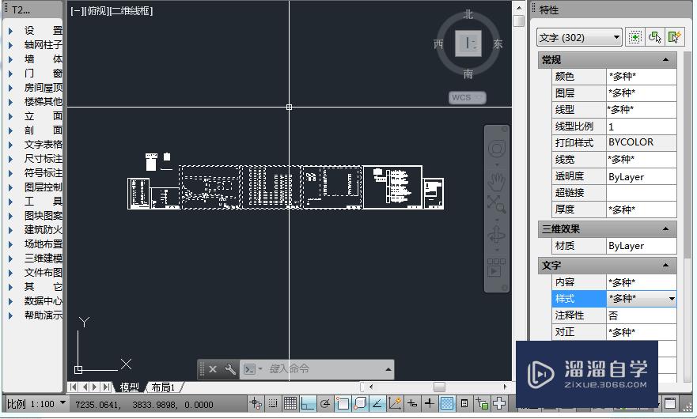Click the recent commands prompt icon
The width and height of the screenshot is (697, 419).
tap(250, 369)
